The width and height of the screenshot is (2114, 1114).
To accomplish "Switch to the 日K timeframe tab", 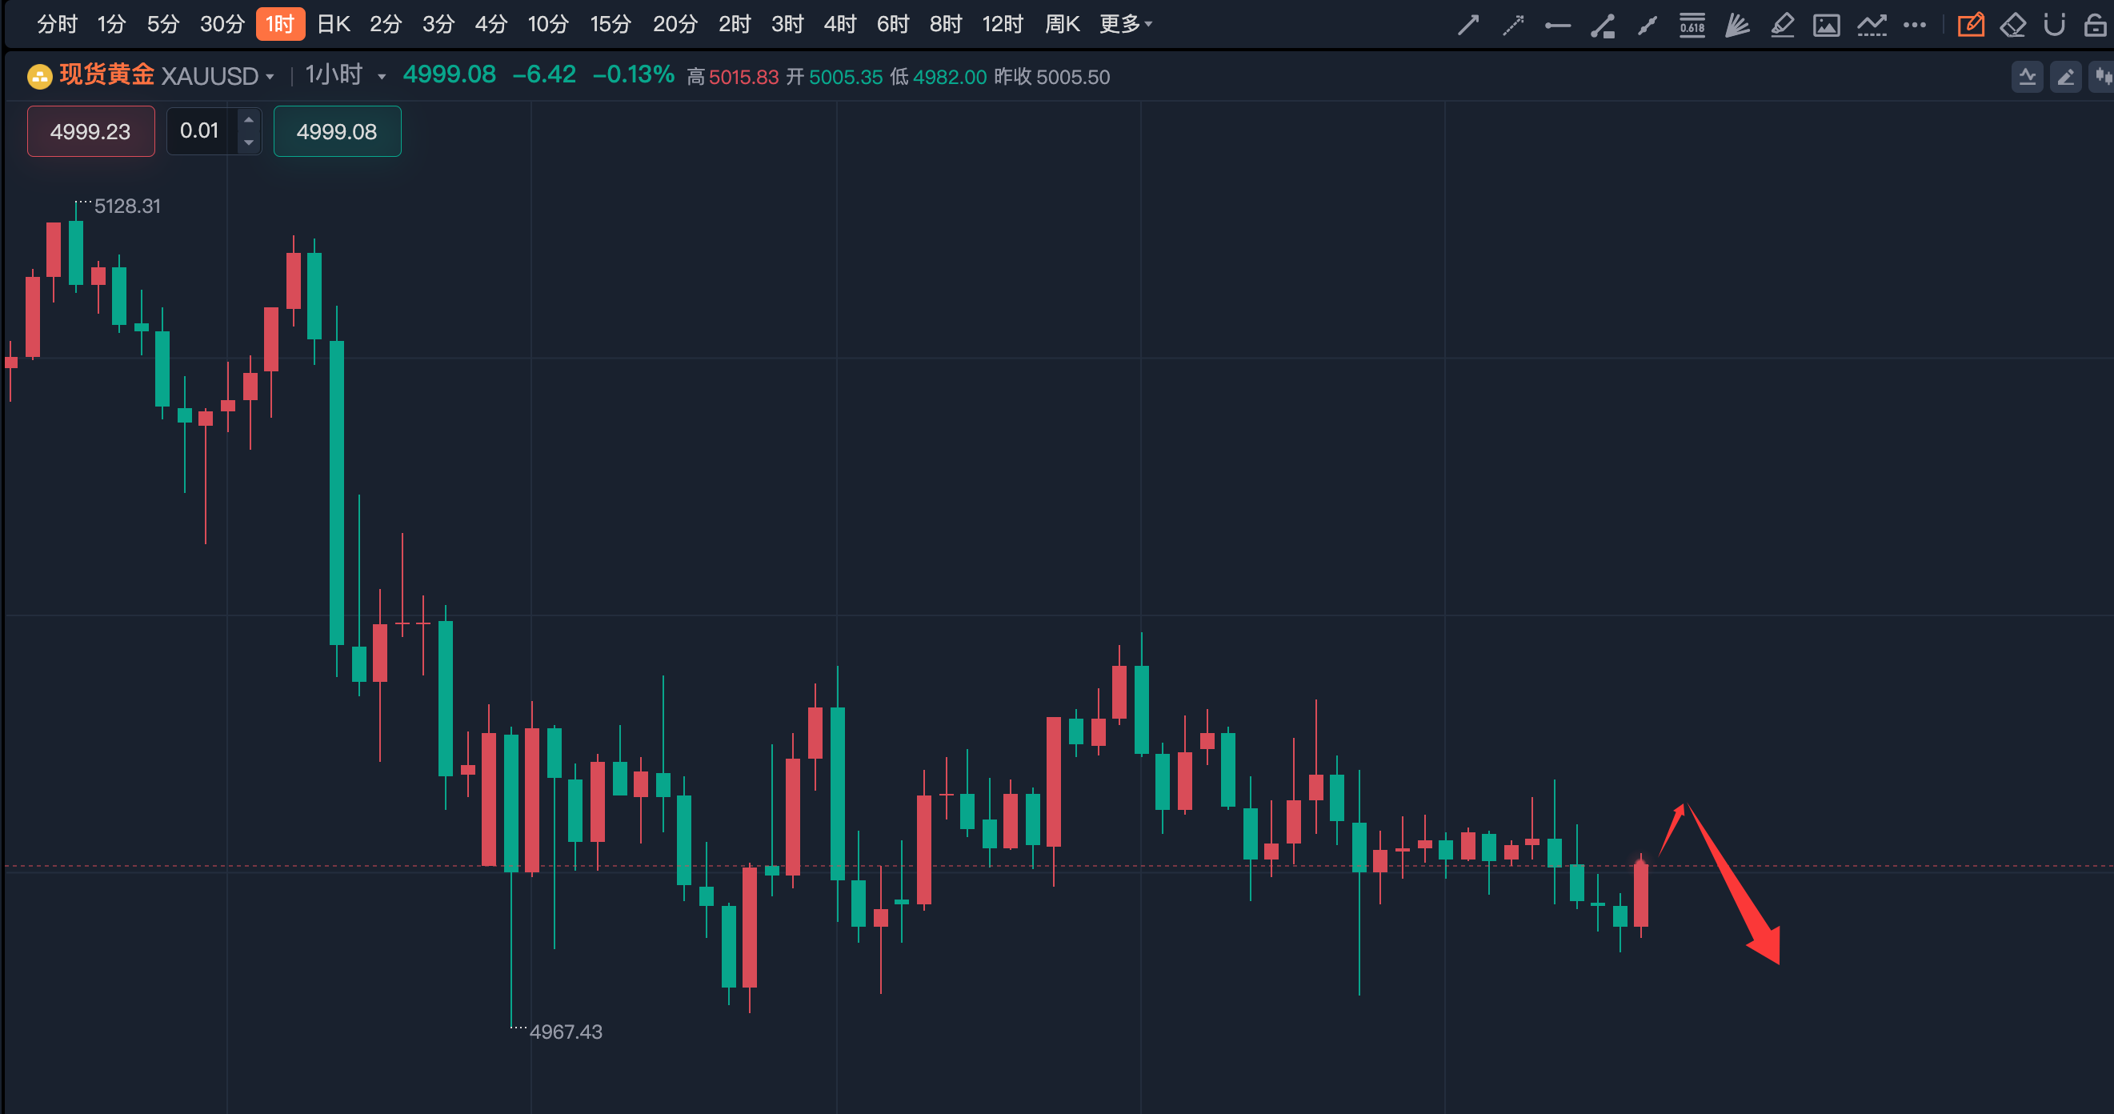I will click(x=333, y=25).
